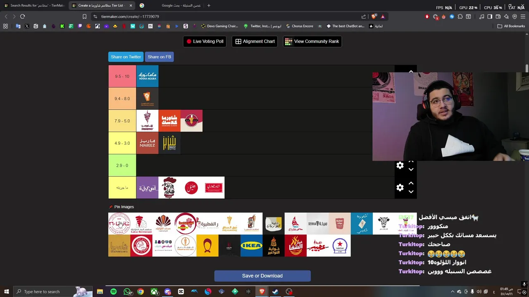
Task: Move the 9.5 - 10 row up
Action: point(411,72)
